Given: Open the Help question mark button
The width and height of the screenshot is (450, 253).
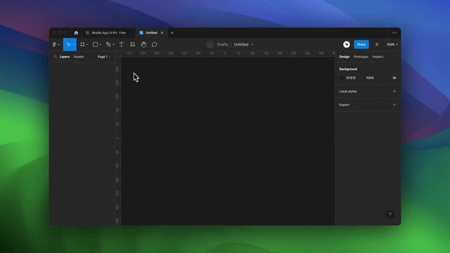Looking at the screenshot, I should click(x=390, y=214).
